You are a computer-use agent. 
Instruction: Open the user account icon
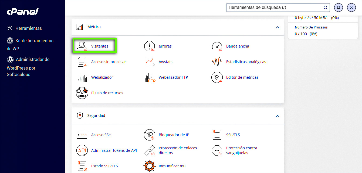(351, 8)
